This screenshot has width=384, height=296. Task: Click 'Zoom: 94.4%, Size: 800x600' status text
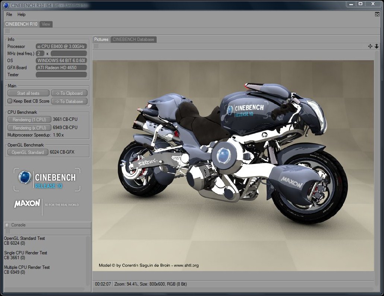pyautogui.click(x=139, y=284)
